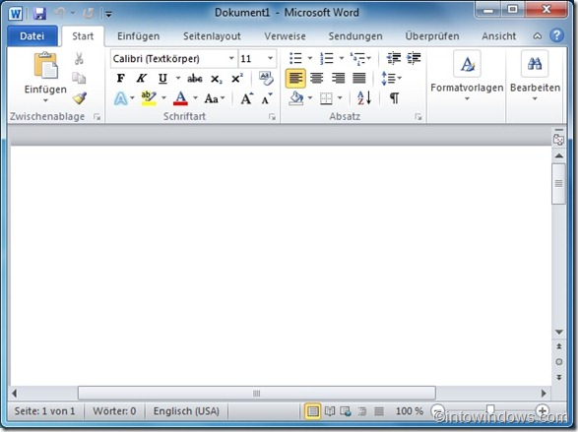Viewport: 578px width, 432px height.
Task: Click the ruler toggle icon above scrollbar
Action: click(x=559, y=139)
